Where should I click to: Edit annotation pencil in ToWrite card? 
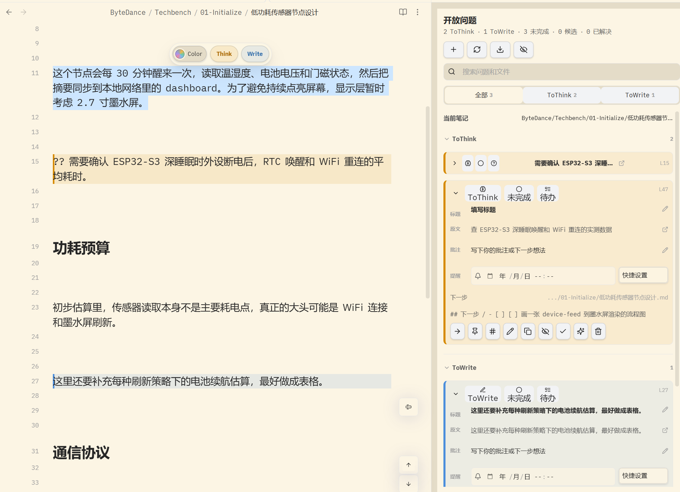(665, 451)
